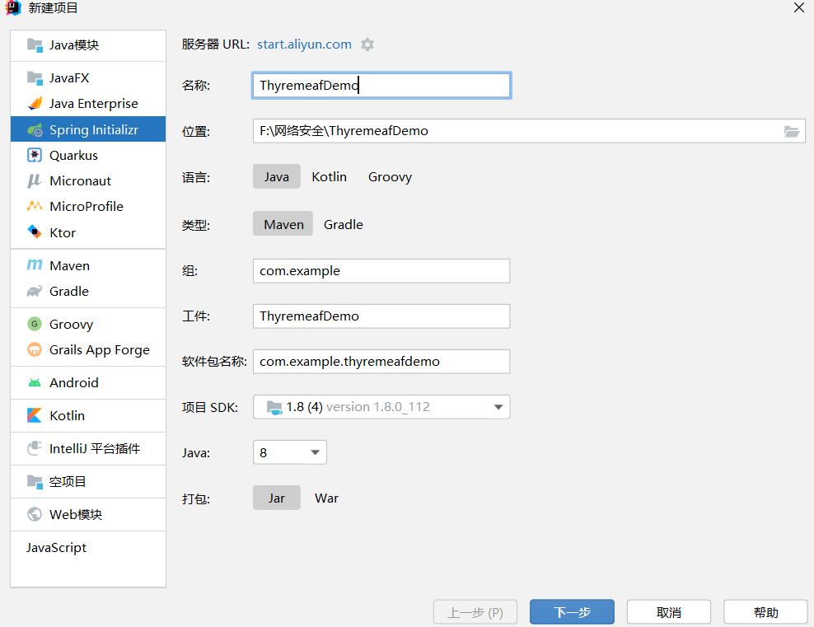This screenshot has height=627, width=814.
Task: Open server URL settings gear
Action: 367,44
